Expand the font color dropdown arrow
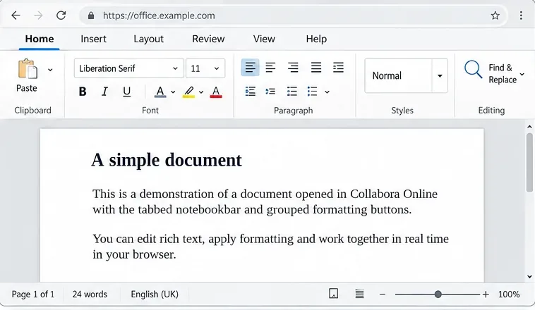Image resolution: width=535 pixels, height=310 pixels. [173, 92]
